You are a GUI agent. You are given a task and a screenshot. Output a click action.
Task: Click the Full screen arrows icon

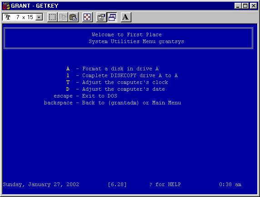click(x=87, y=17)
